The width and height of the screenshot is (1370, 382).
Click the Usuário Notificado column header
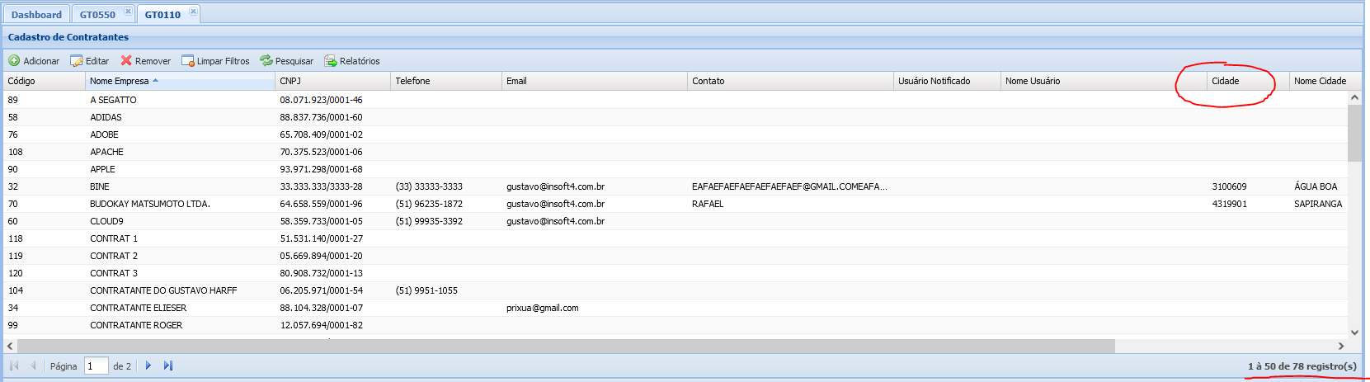pyautogui.click(x=947, y=81)
